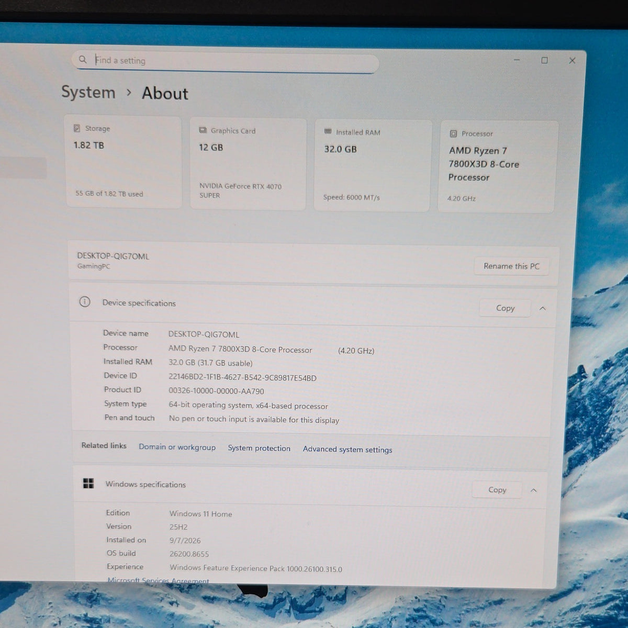Open the Storage 1.82 TB card
628x628 pixels.
tap(124, 162)
